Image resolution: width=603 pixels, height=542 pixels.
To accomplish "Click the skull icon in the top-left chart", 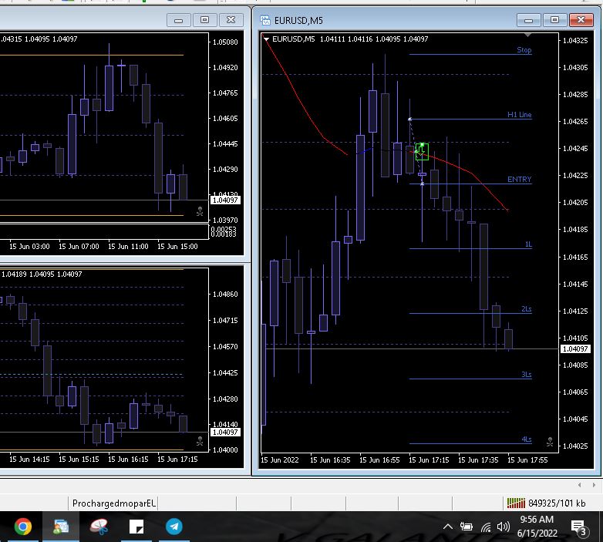I will click(x=200, y=210).
